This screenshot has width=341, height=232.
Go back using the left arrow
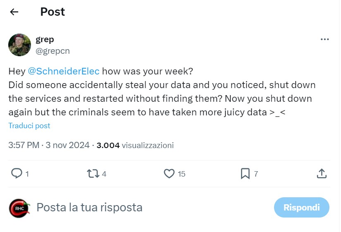[x=14, y=12]
